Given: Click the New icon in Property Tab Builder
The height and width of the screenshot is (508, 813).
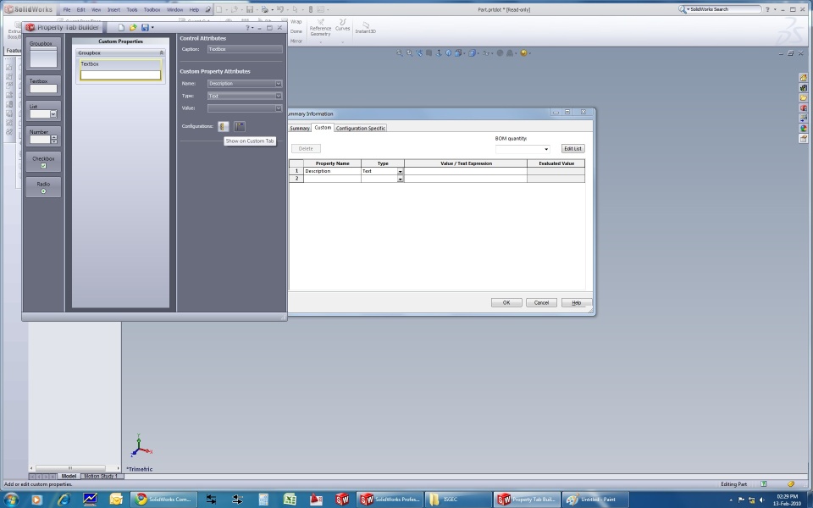Looking at the screenshot, I should [121, 27].
